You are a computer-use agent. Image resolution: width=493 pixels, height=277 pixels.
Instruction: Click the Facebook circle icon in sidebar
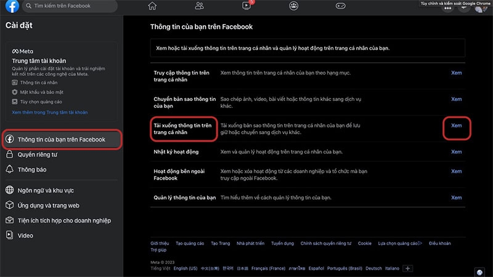[10, 139]
